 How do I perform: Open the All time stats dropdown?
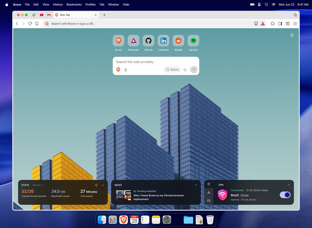tap(38, 185)
